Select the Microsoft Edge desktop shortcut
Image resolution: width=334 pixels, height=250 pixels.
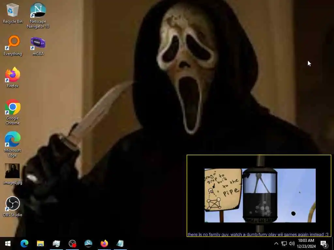click(x=13, y=144)
